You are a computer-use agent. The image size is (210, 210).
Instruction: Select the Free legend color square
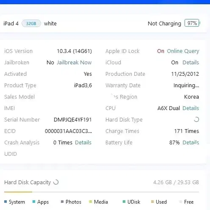pos(181,202)
